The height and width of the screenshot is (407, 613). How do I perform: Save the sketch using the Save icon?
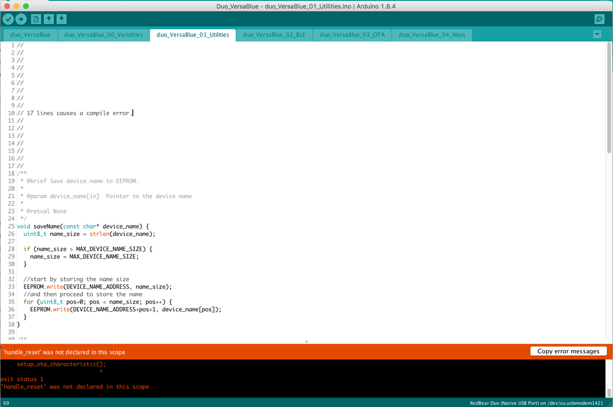61,19
